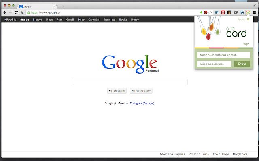Open Books in the Google bar

pyautogui.click(x=123, y=19)
